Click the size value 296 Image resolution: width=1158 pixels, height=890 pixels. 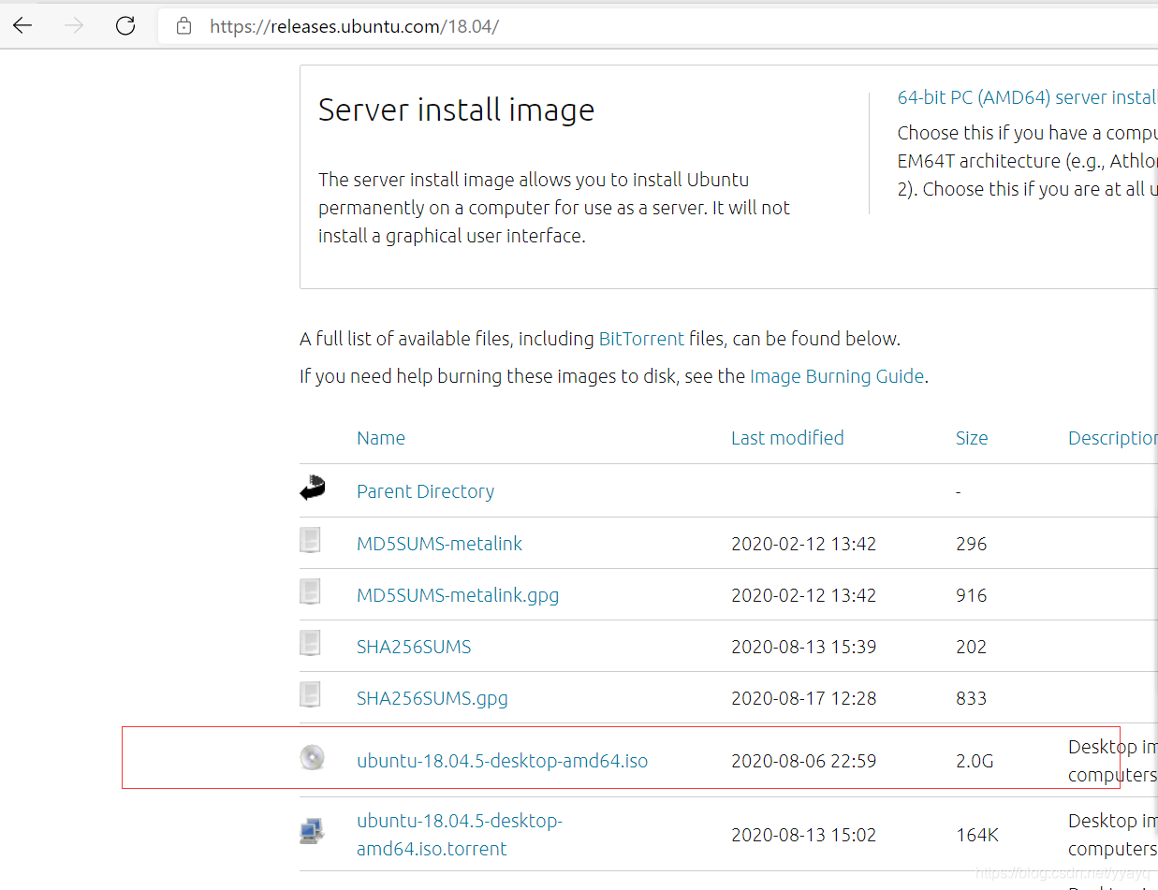coord(972,544)
